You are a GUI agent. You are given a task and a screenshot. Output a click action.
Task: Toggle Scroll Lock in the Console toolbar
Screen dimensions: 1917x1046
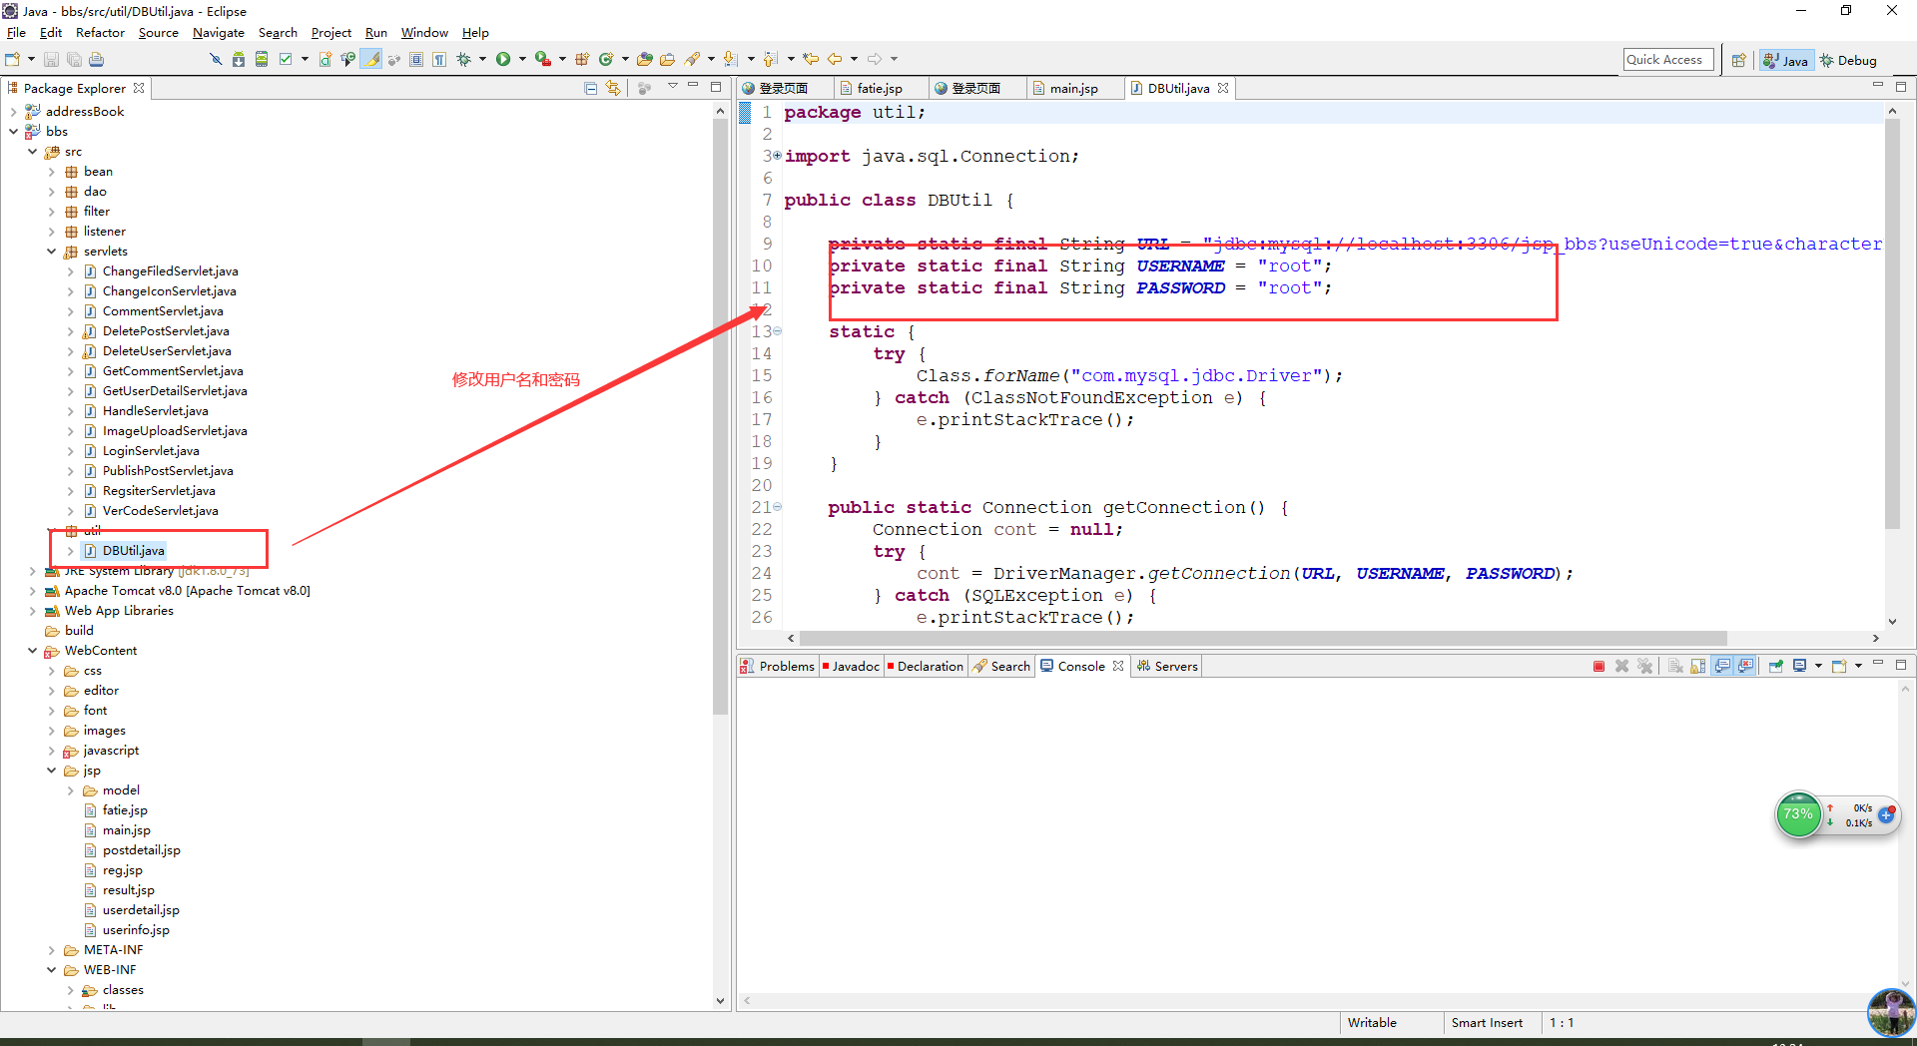(x=1698, y=666)
